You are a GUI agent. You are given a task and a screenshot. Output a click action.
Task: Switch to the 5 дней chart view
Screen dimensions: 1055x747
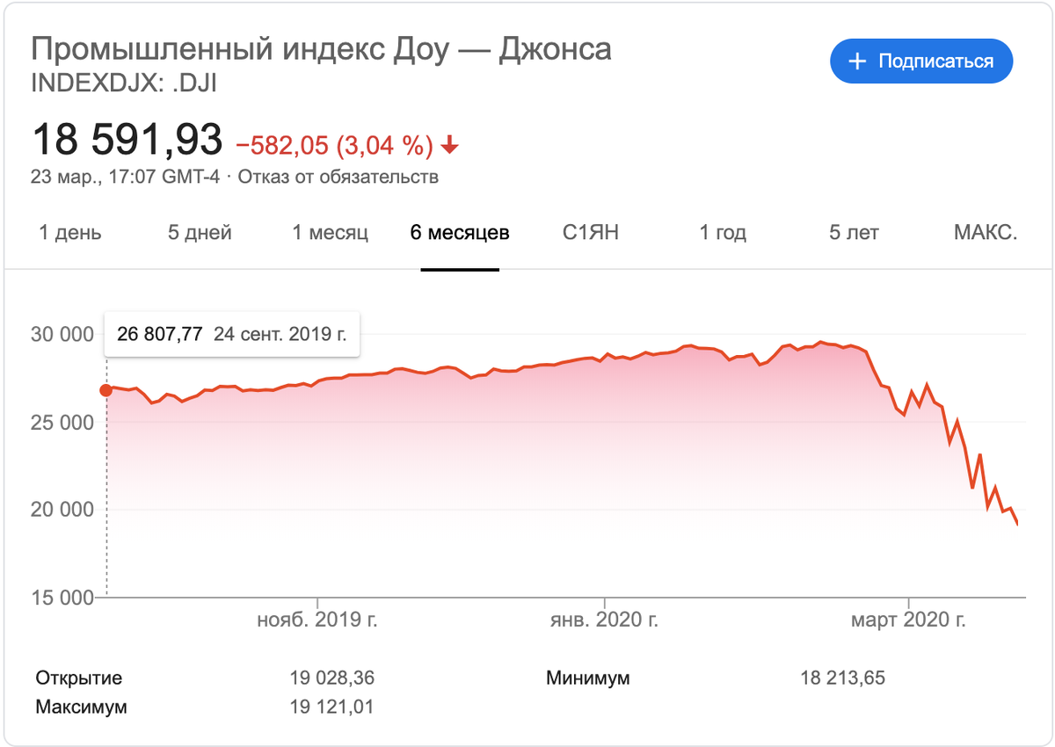tap(200, 232)
